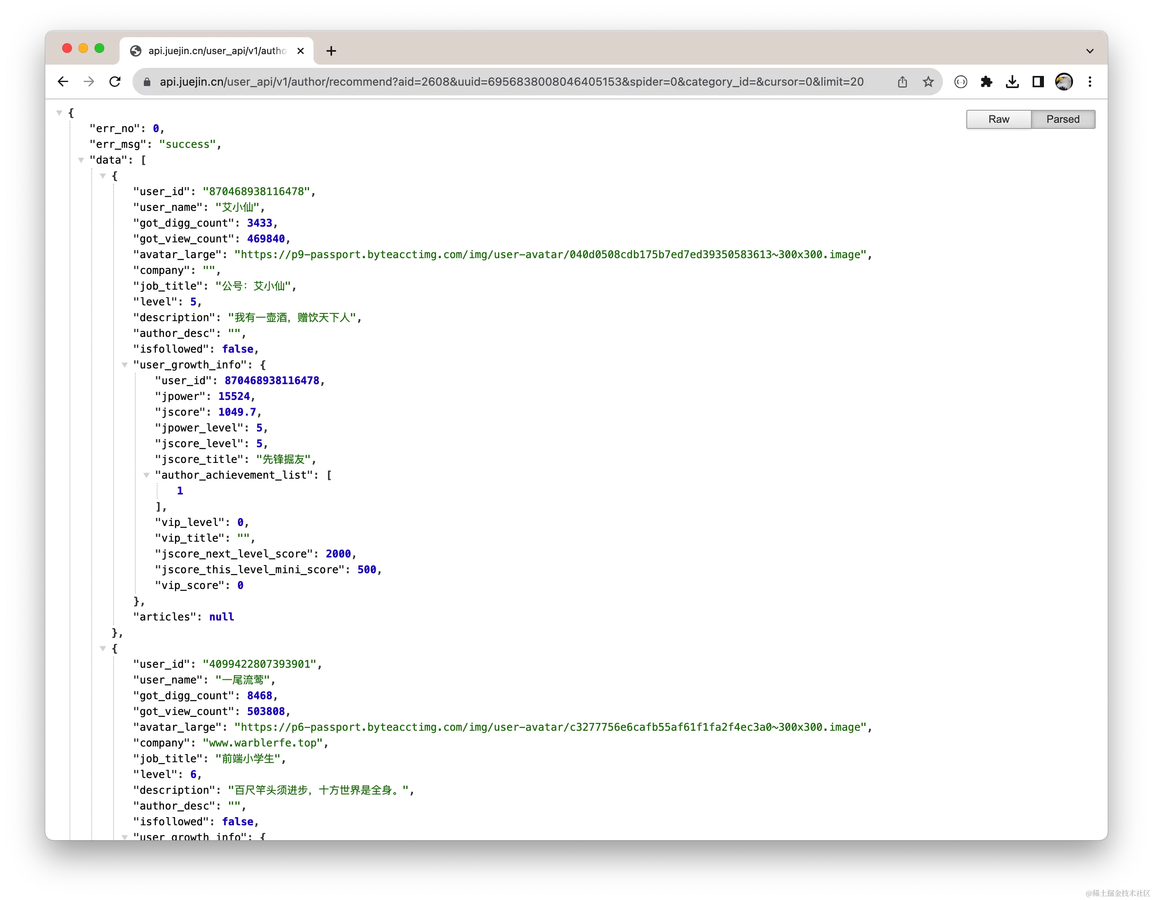Toggle the side panel icon
Screen dimensions: 1153x900
click(1038, 82)
